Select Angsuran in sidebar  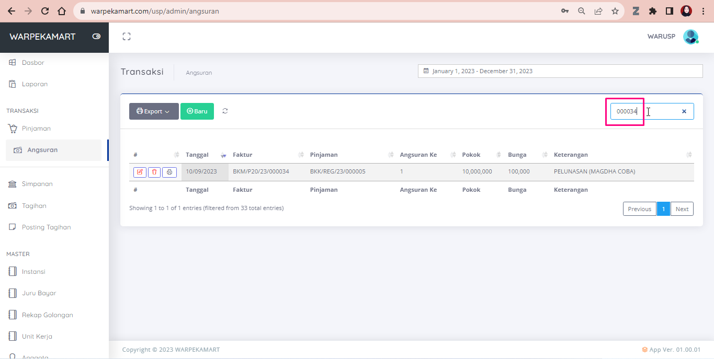click(54, 150)
